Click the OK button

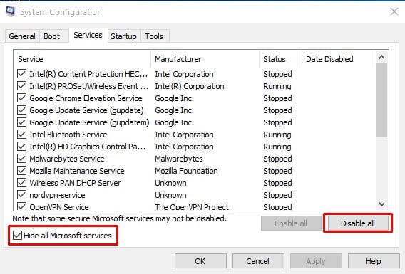tap(200, 261)
